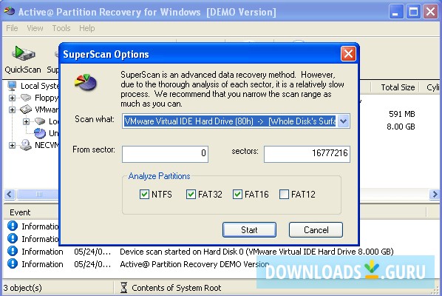Select the Unallocated pie icon in tree
The width and height of the screenshot is (442, 296).
40,133
